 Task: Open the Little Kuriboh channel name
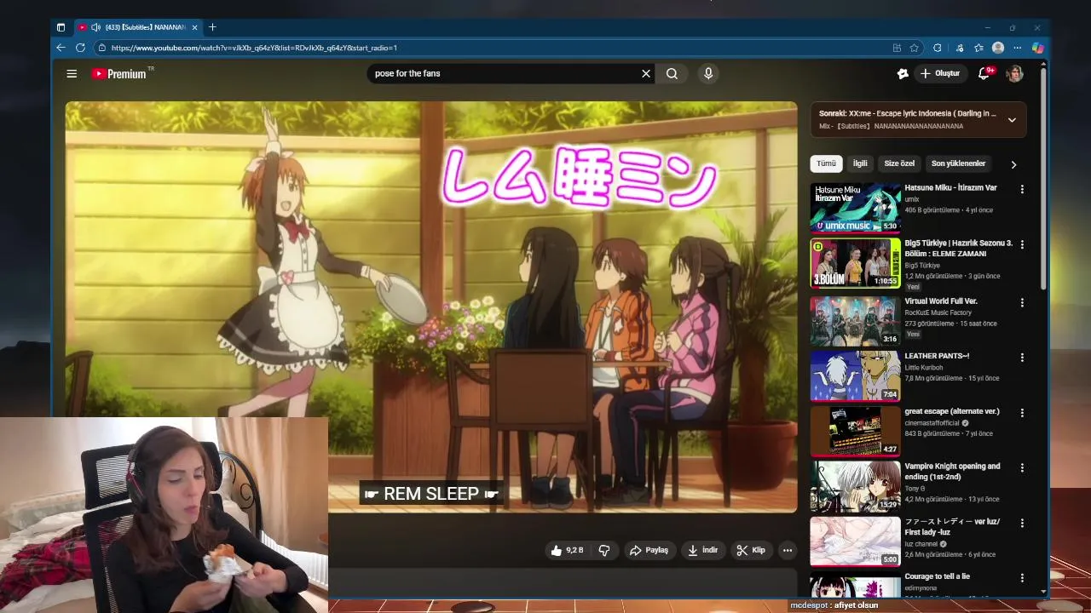(926, 367)
